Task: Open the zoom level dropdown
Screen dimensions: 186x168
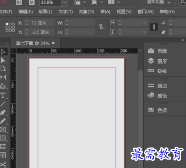Action: tap(64, 2)
